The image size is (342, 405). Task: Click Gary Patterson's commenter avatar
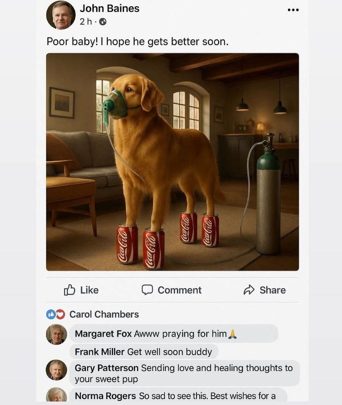(57, 370)
